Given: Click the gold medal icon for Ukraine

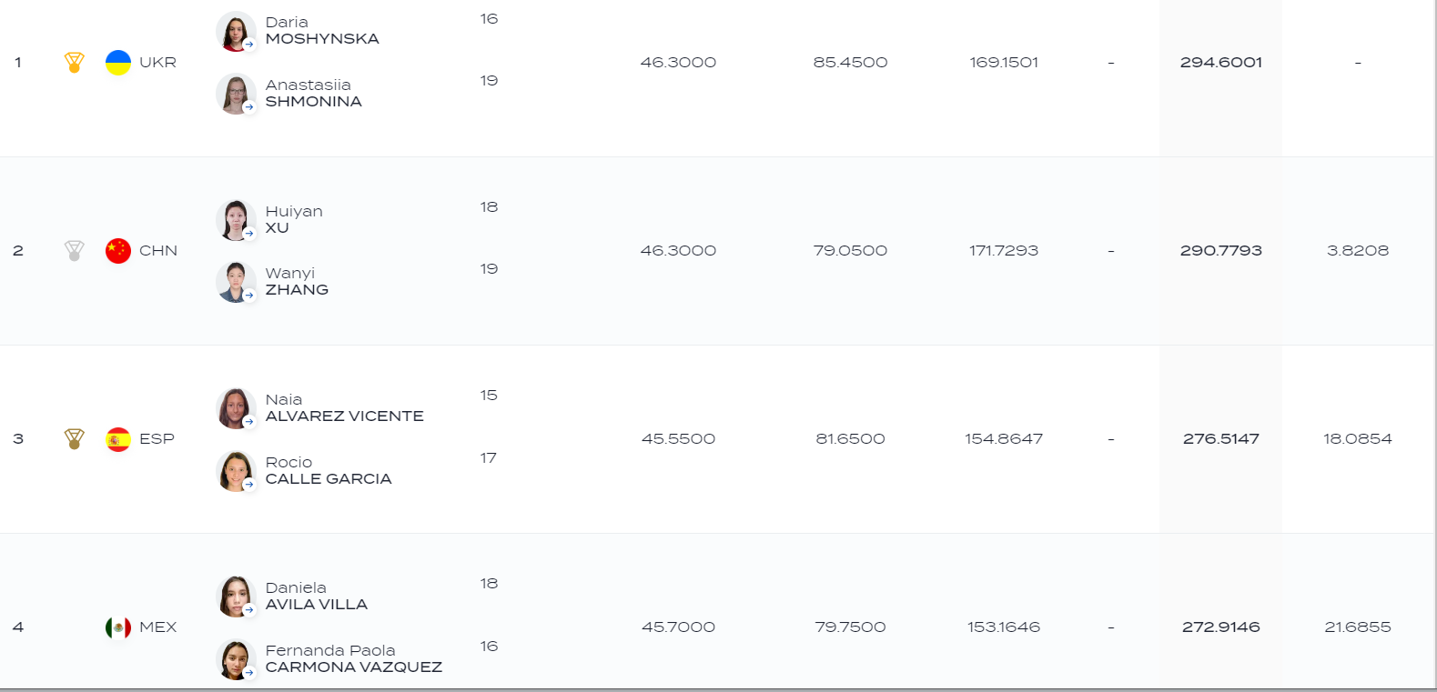Looking at the screenshot, I should tap(75, 63).
